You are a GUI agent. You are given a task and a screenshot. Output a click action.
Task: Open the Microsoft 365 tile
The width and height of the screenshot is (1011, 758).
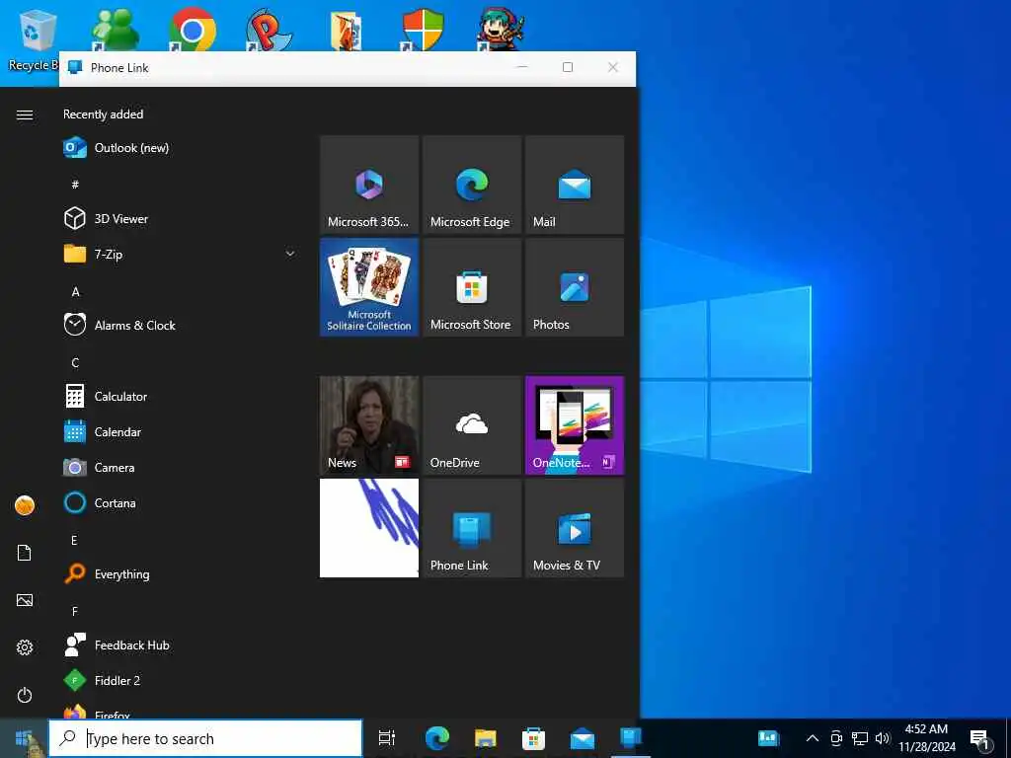369,185
